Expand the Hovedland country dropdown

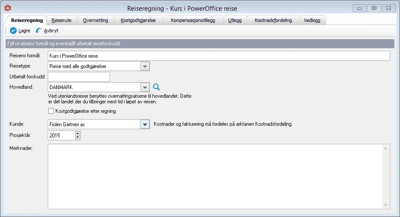tap(145, 87)
